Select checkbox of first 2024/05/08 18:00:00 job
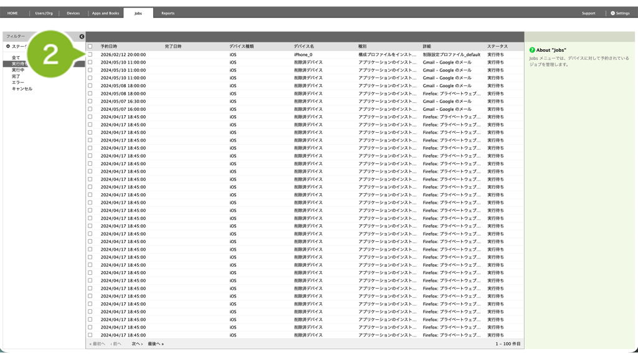The image size is (638, 359). (x=90, y=85)
